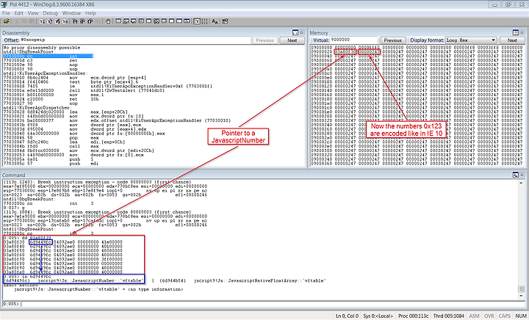This screenshot has width=529, height=320.
Task: Click the Font (AA) toolbar icon
Action: point(215,21)
